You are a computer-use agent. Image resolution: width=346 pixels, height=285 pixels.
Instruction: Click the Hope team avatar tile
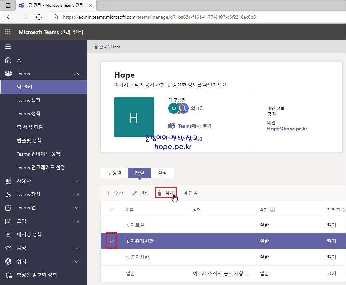pyautogui.click(x=134, y=117)
